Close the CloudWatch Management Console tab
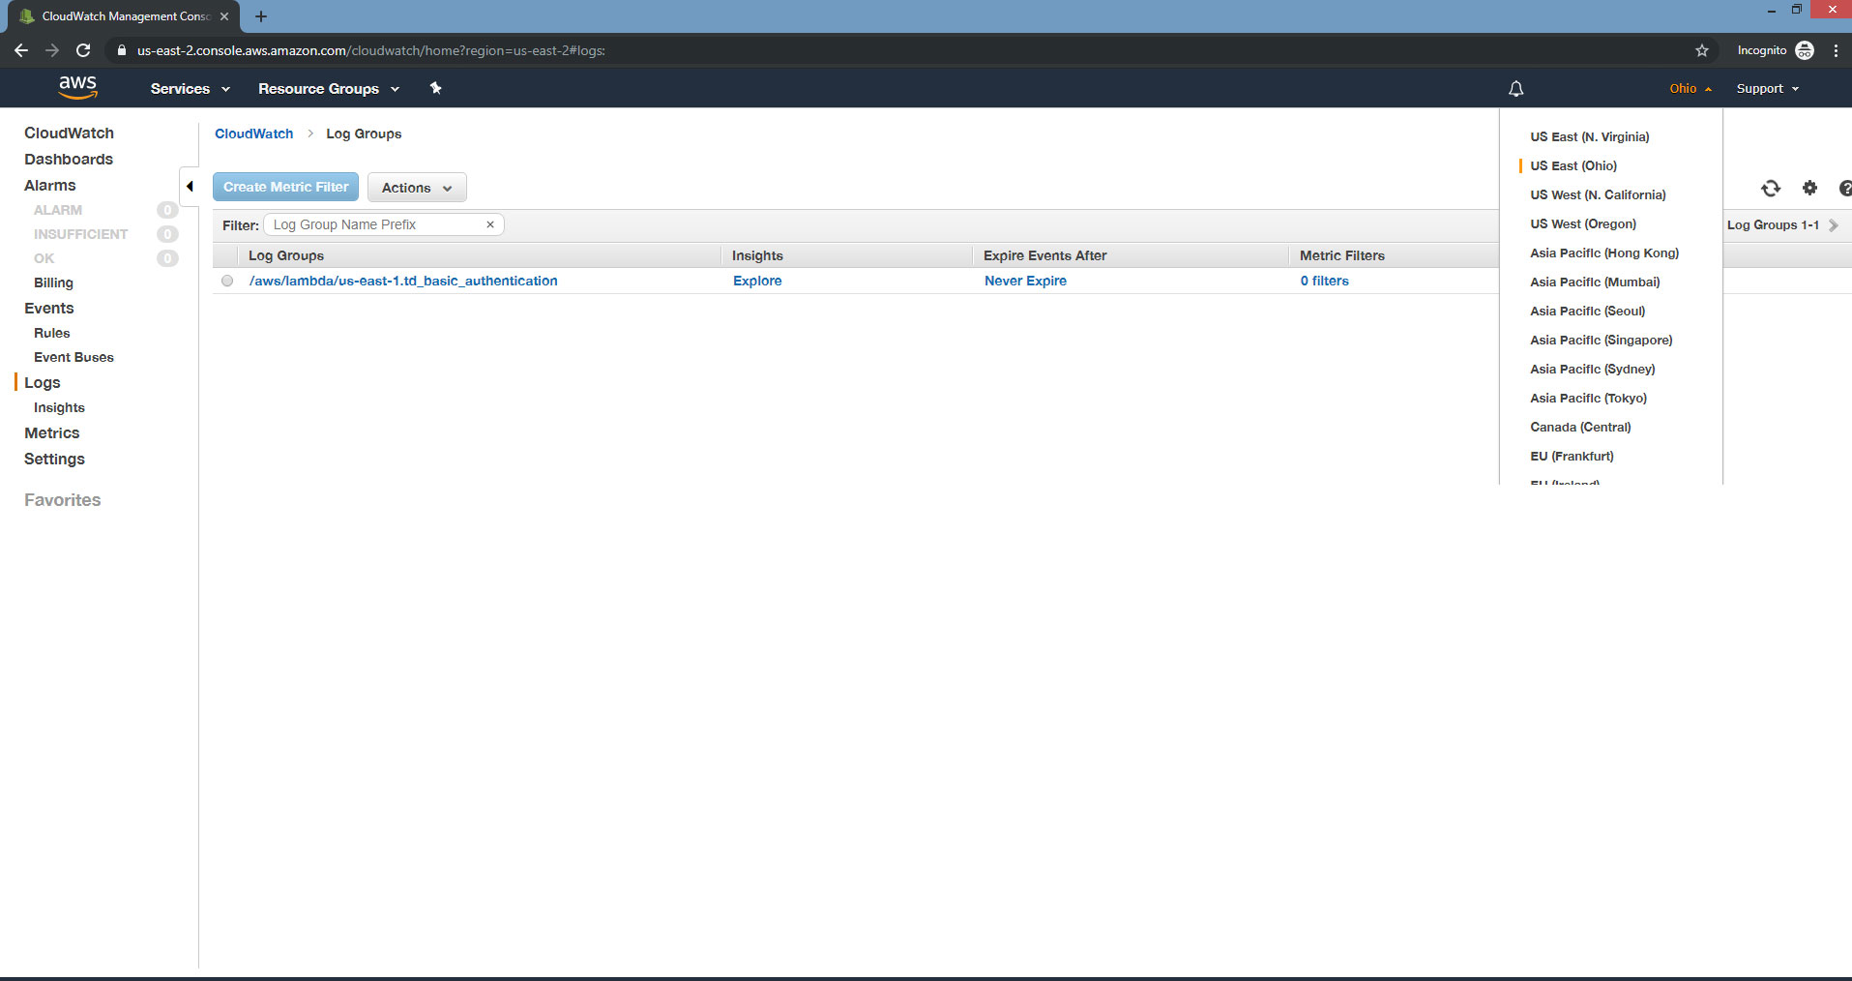This screenshot has height=981, width=1852. pos(224,16)
